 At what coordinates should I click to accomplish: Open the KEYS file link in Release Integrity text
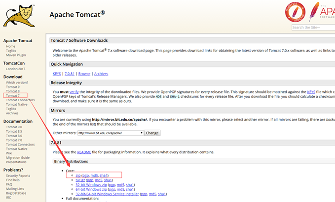(x=311, y=92)
